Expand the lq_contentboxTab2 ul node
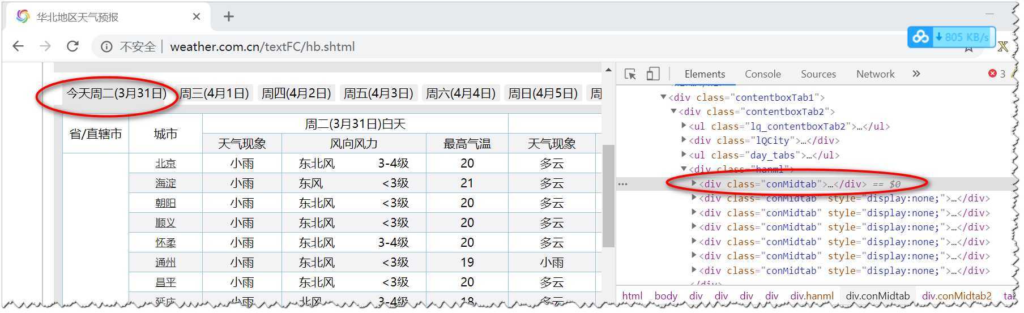Viewport: 1024px width, 313px height. point(684,126)
